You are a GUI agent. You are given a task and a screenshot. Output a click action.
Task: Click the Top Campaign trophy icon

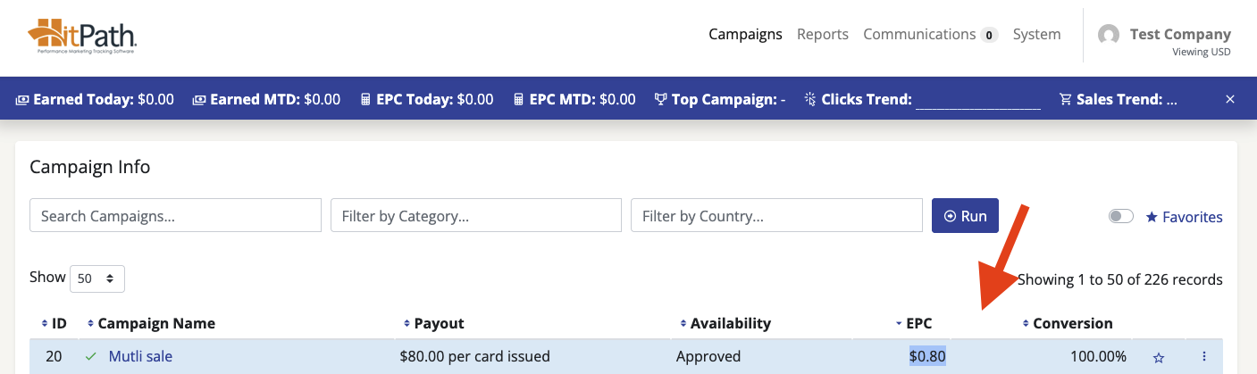coord(660,99)
